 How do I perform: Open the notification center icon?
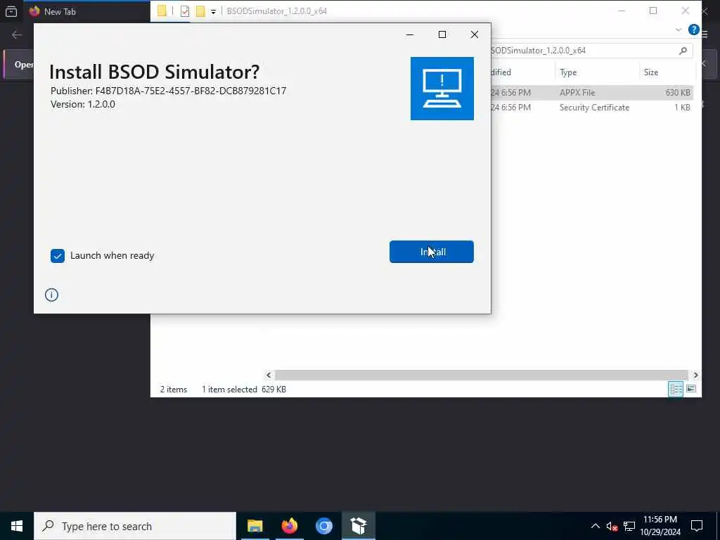tap(697, 526)
